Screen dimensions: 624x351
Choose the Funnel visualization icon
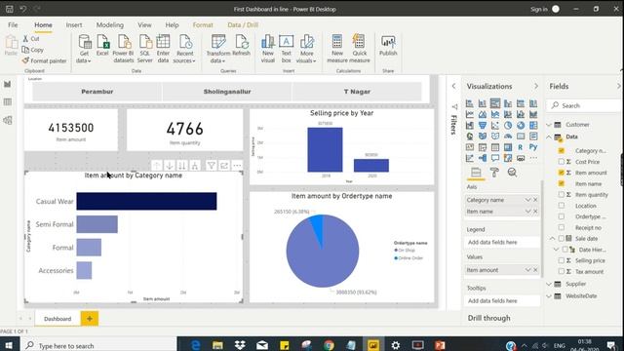click(x=483, y=126)
